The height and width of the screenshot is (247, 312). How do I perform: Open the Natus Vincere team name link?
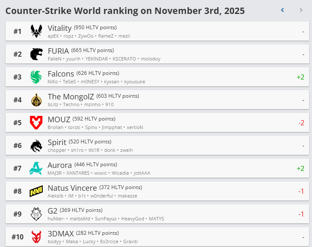click(72, 188)
